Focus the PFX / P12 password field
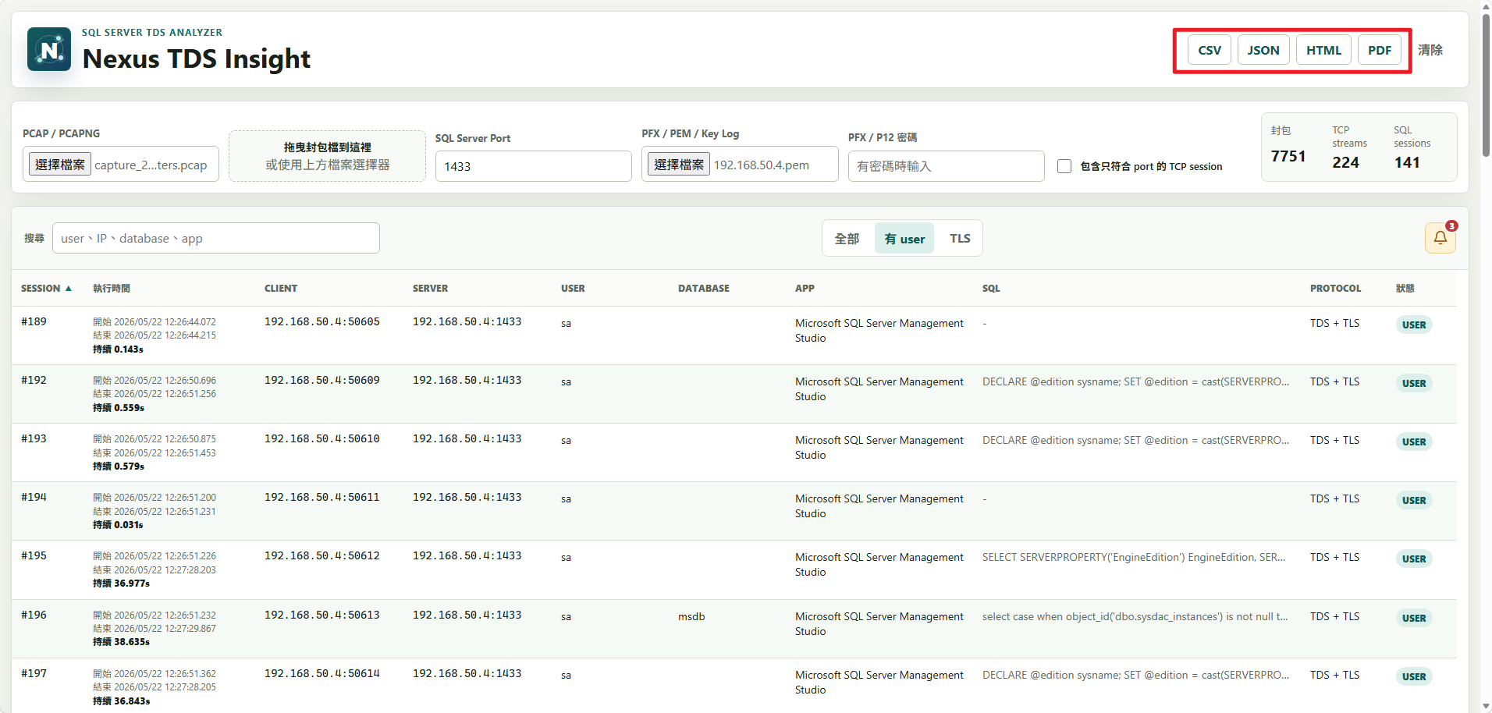The width and height of the screenshot is (1492, 713). (946, 166)
